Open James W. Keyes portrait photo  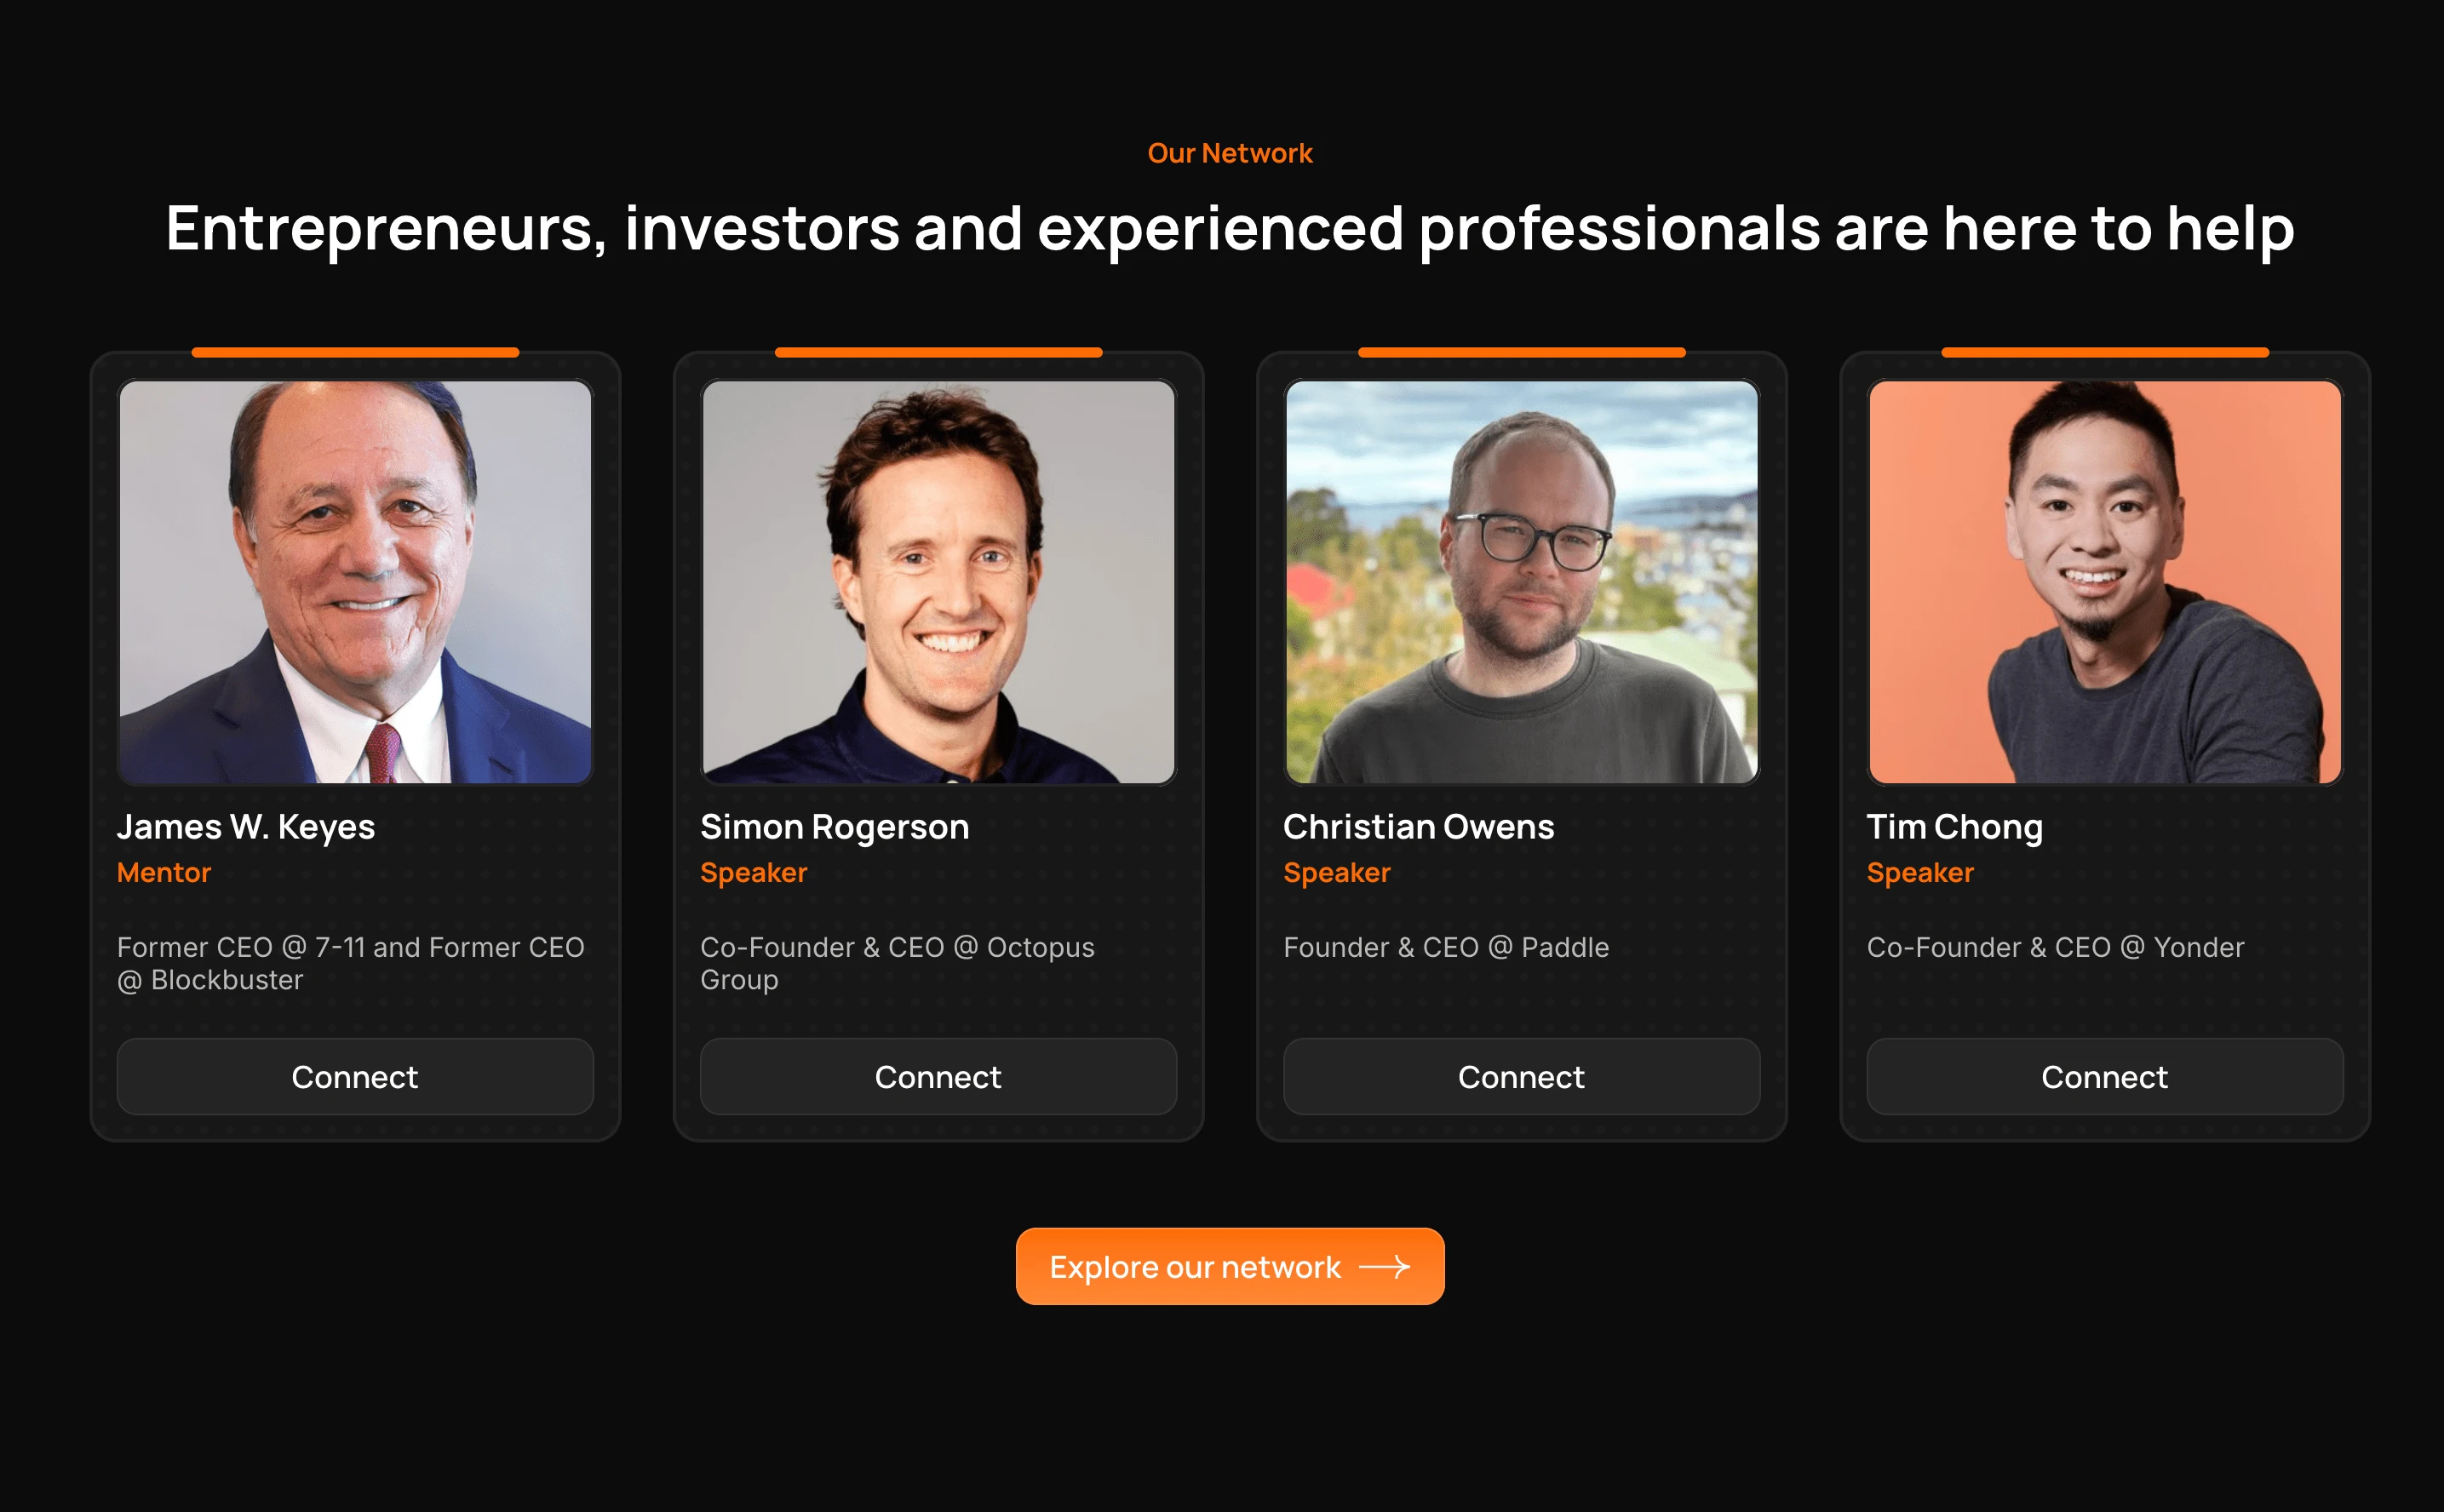[355, 582]
